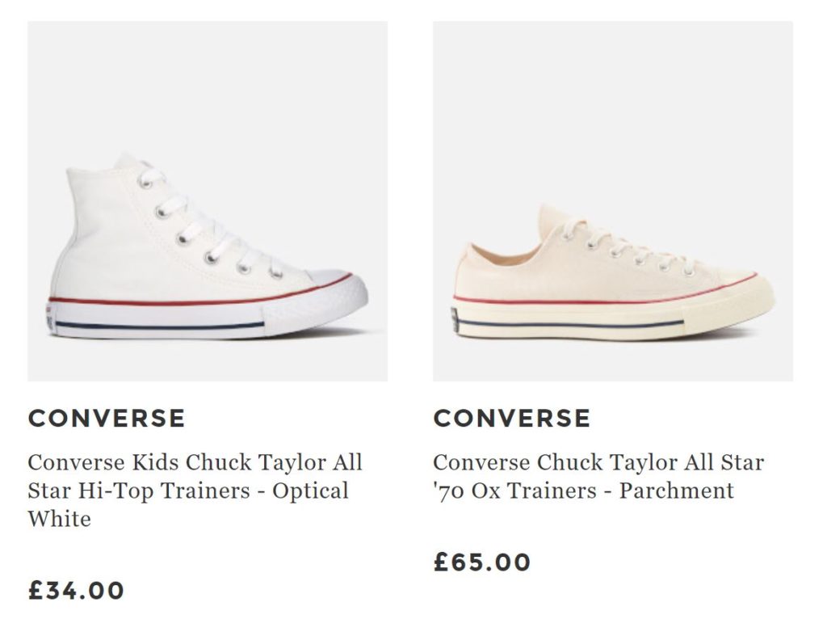Click the left CONVERSE brand heading
Image resolution: width=827 pixels, height=636 pixels.
(107, 418)
